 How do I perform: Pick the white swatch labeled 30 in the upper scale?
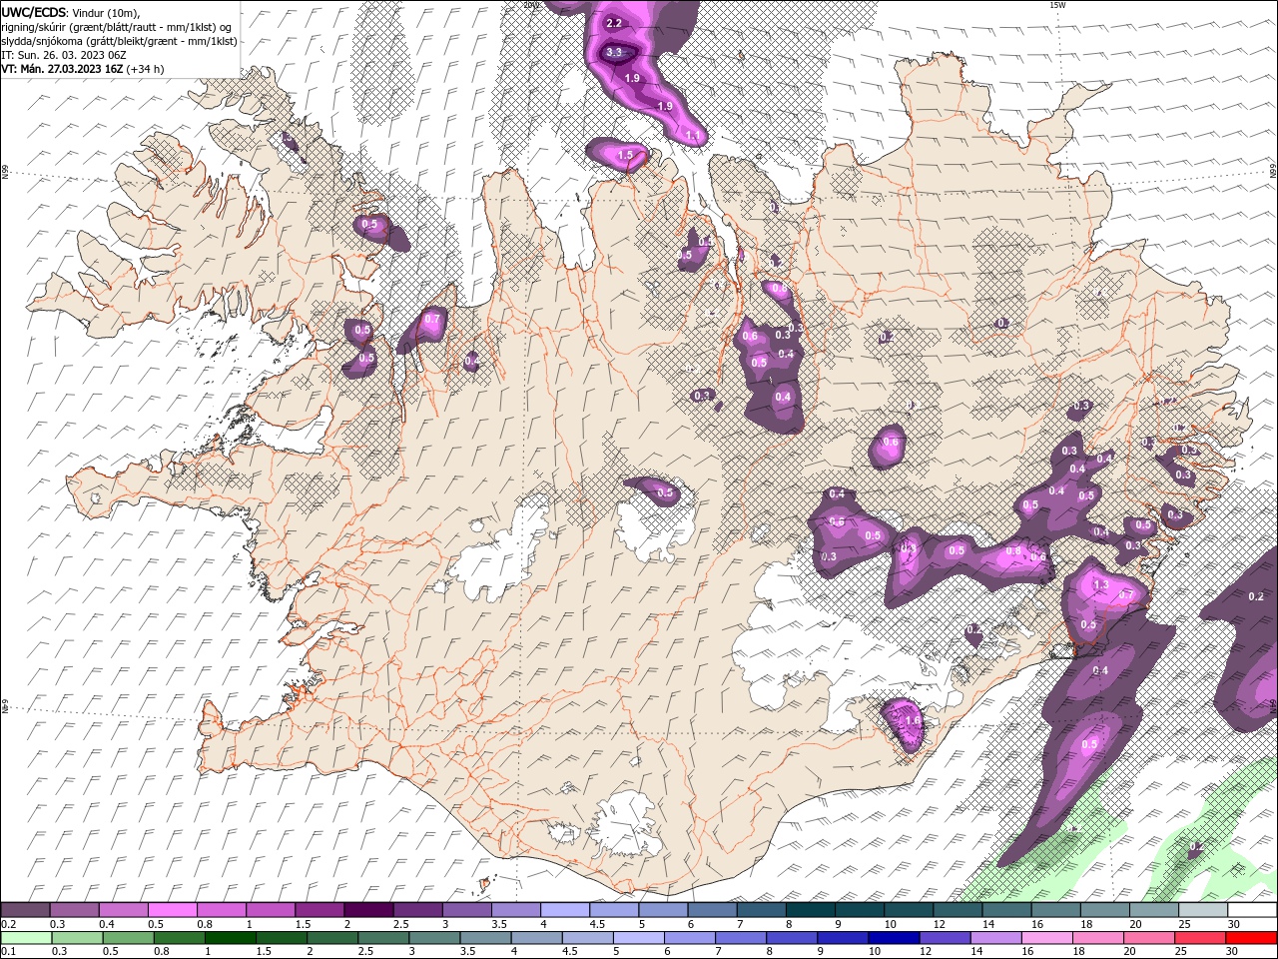[x=1252, y=910]
